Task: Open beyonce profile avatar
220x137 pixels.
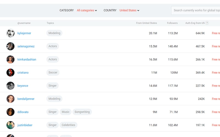Action: [x=10, y=86]
